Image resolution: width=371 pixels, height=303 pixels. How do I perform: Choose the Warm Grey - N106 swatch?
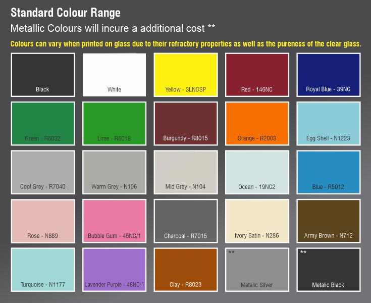114,172
